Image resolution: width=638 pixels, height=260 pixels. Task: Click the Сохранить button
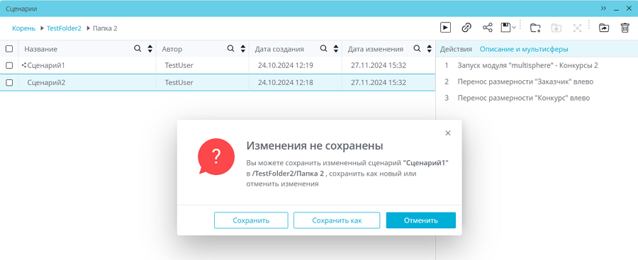[251, 220]
